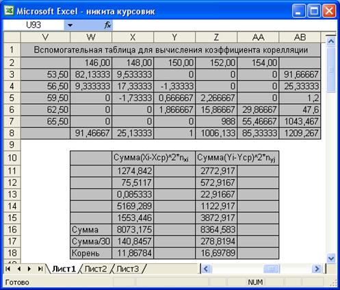This screenshot has width=340, height=290.
Task: Select column header Z
Action: [x=216, y=37]
